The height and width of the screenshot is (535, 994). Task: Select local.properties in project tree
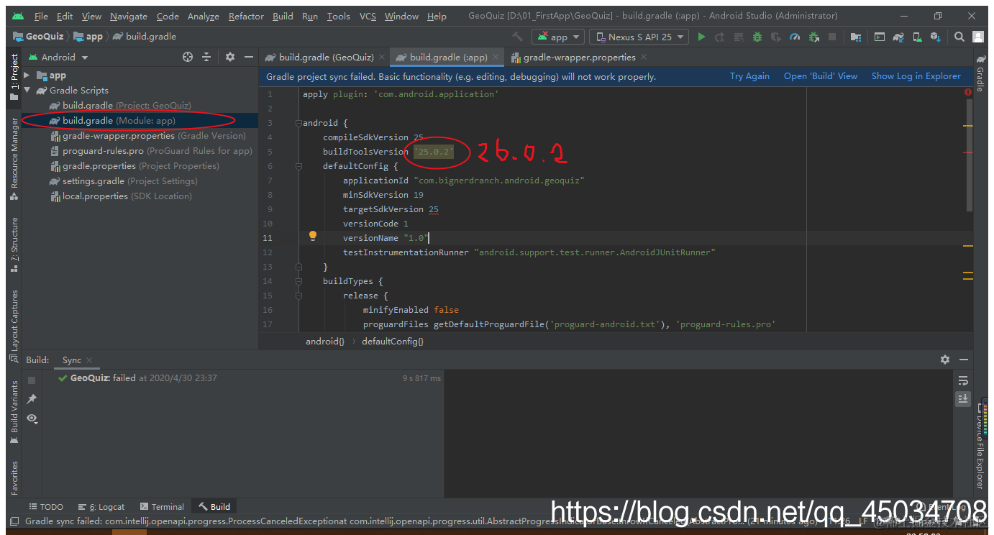[120, 196]
